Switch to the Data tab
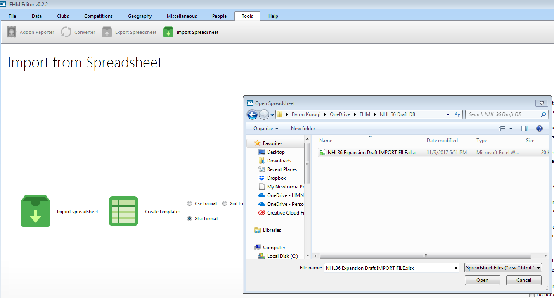 click(37, 16)
